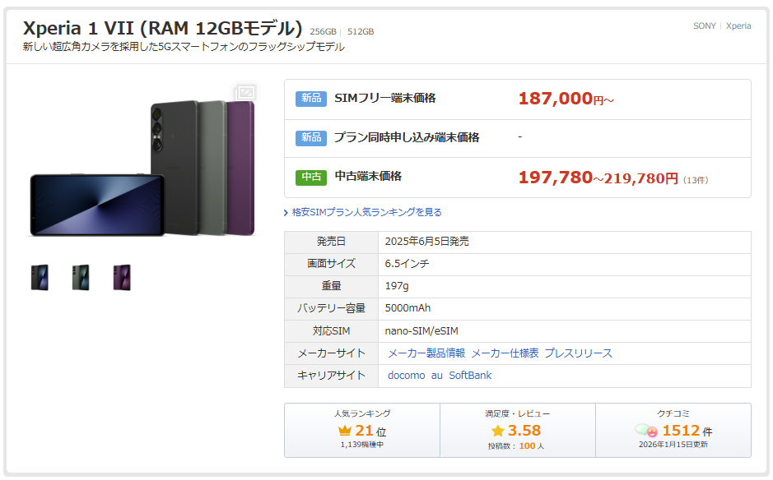The width and height of the screenshot is (773, 480).
Task: Select the purple color phone thumbnail
Action: click(x=122, y=278)
